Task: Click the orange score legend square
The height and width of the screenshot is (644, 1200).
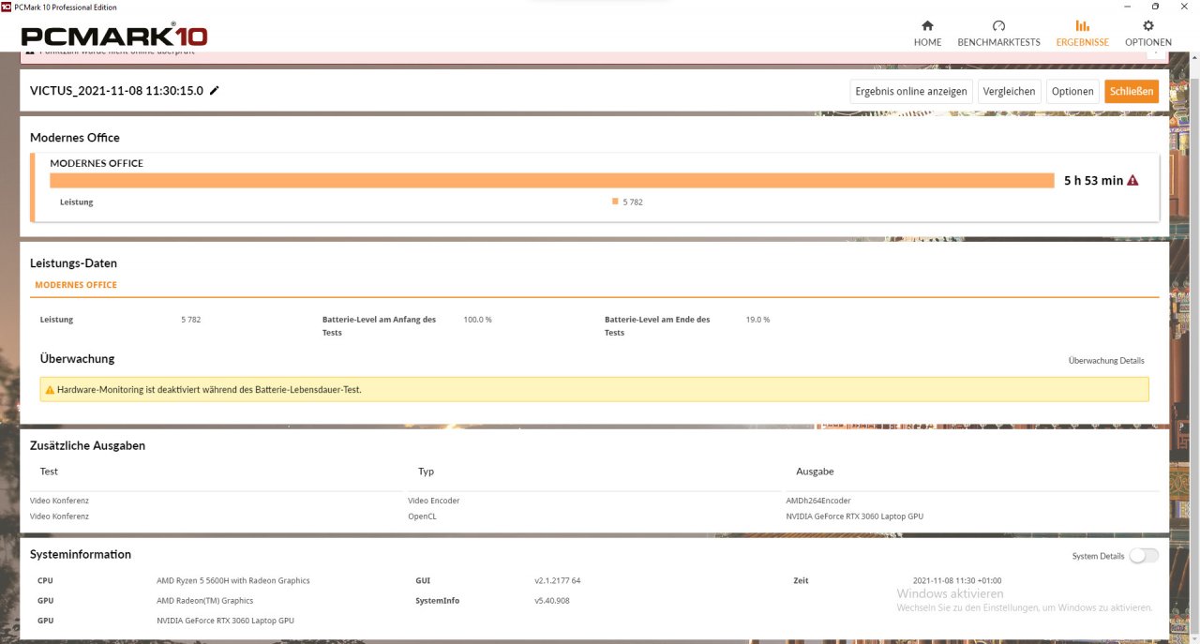Action: coord(615,202)
